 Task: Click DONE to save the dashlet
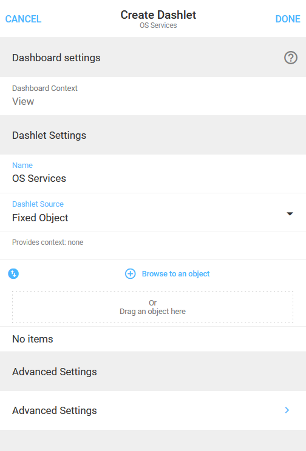[x=288, y=19]
